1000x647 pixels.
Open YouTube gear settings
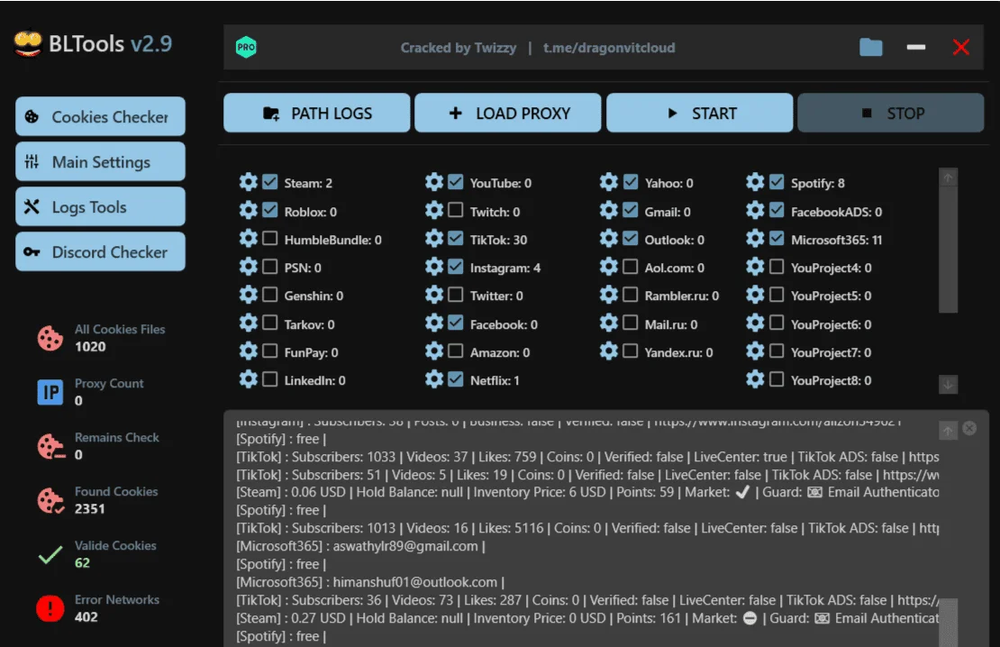click(434, 183)
